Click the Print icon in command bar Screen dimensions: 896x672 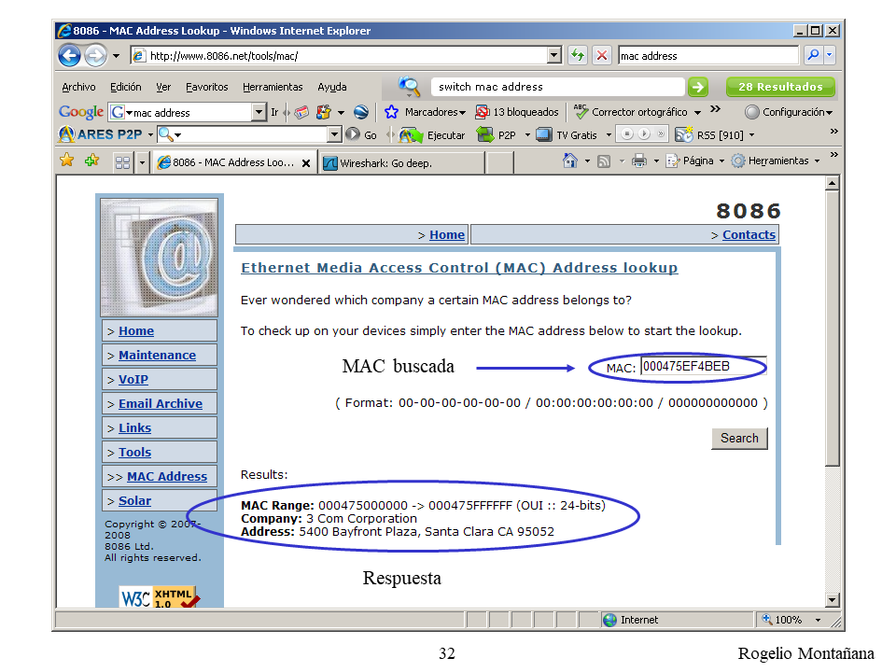[638, 161]
